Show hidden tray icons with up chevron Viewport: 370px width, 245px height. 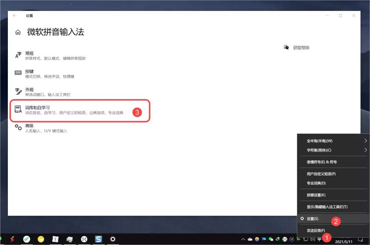243,239
